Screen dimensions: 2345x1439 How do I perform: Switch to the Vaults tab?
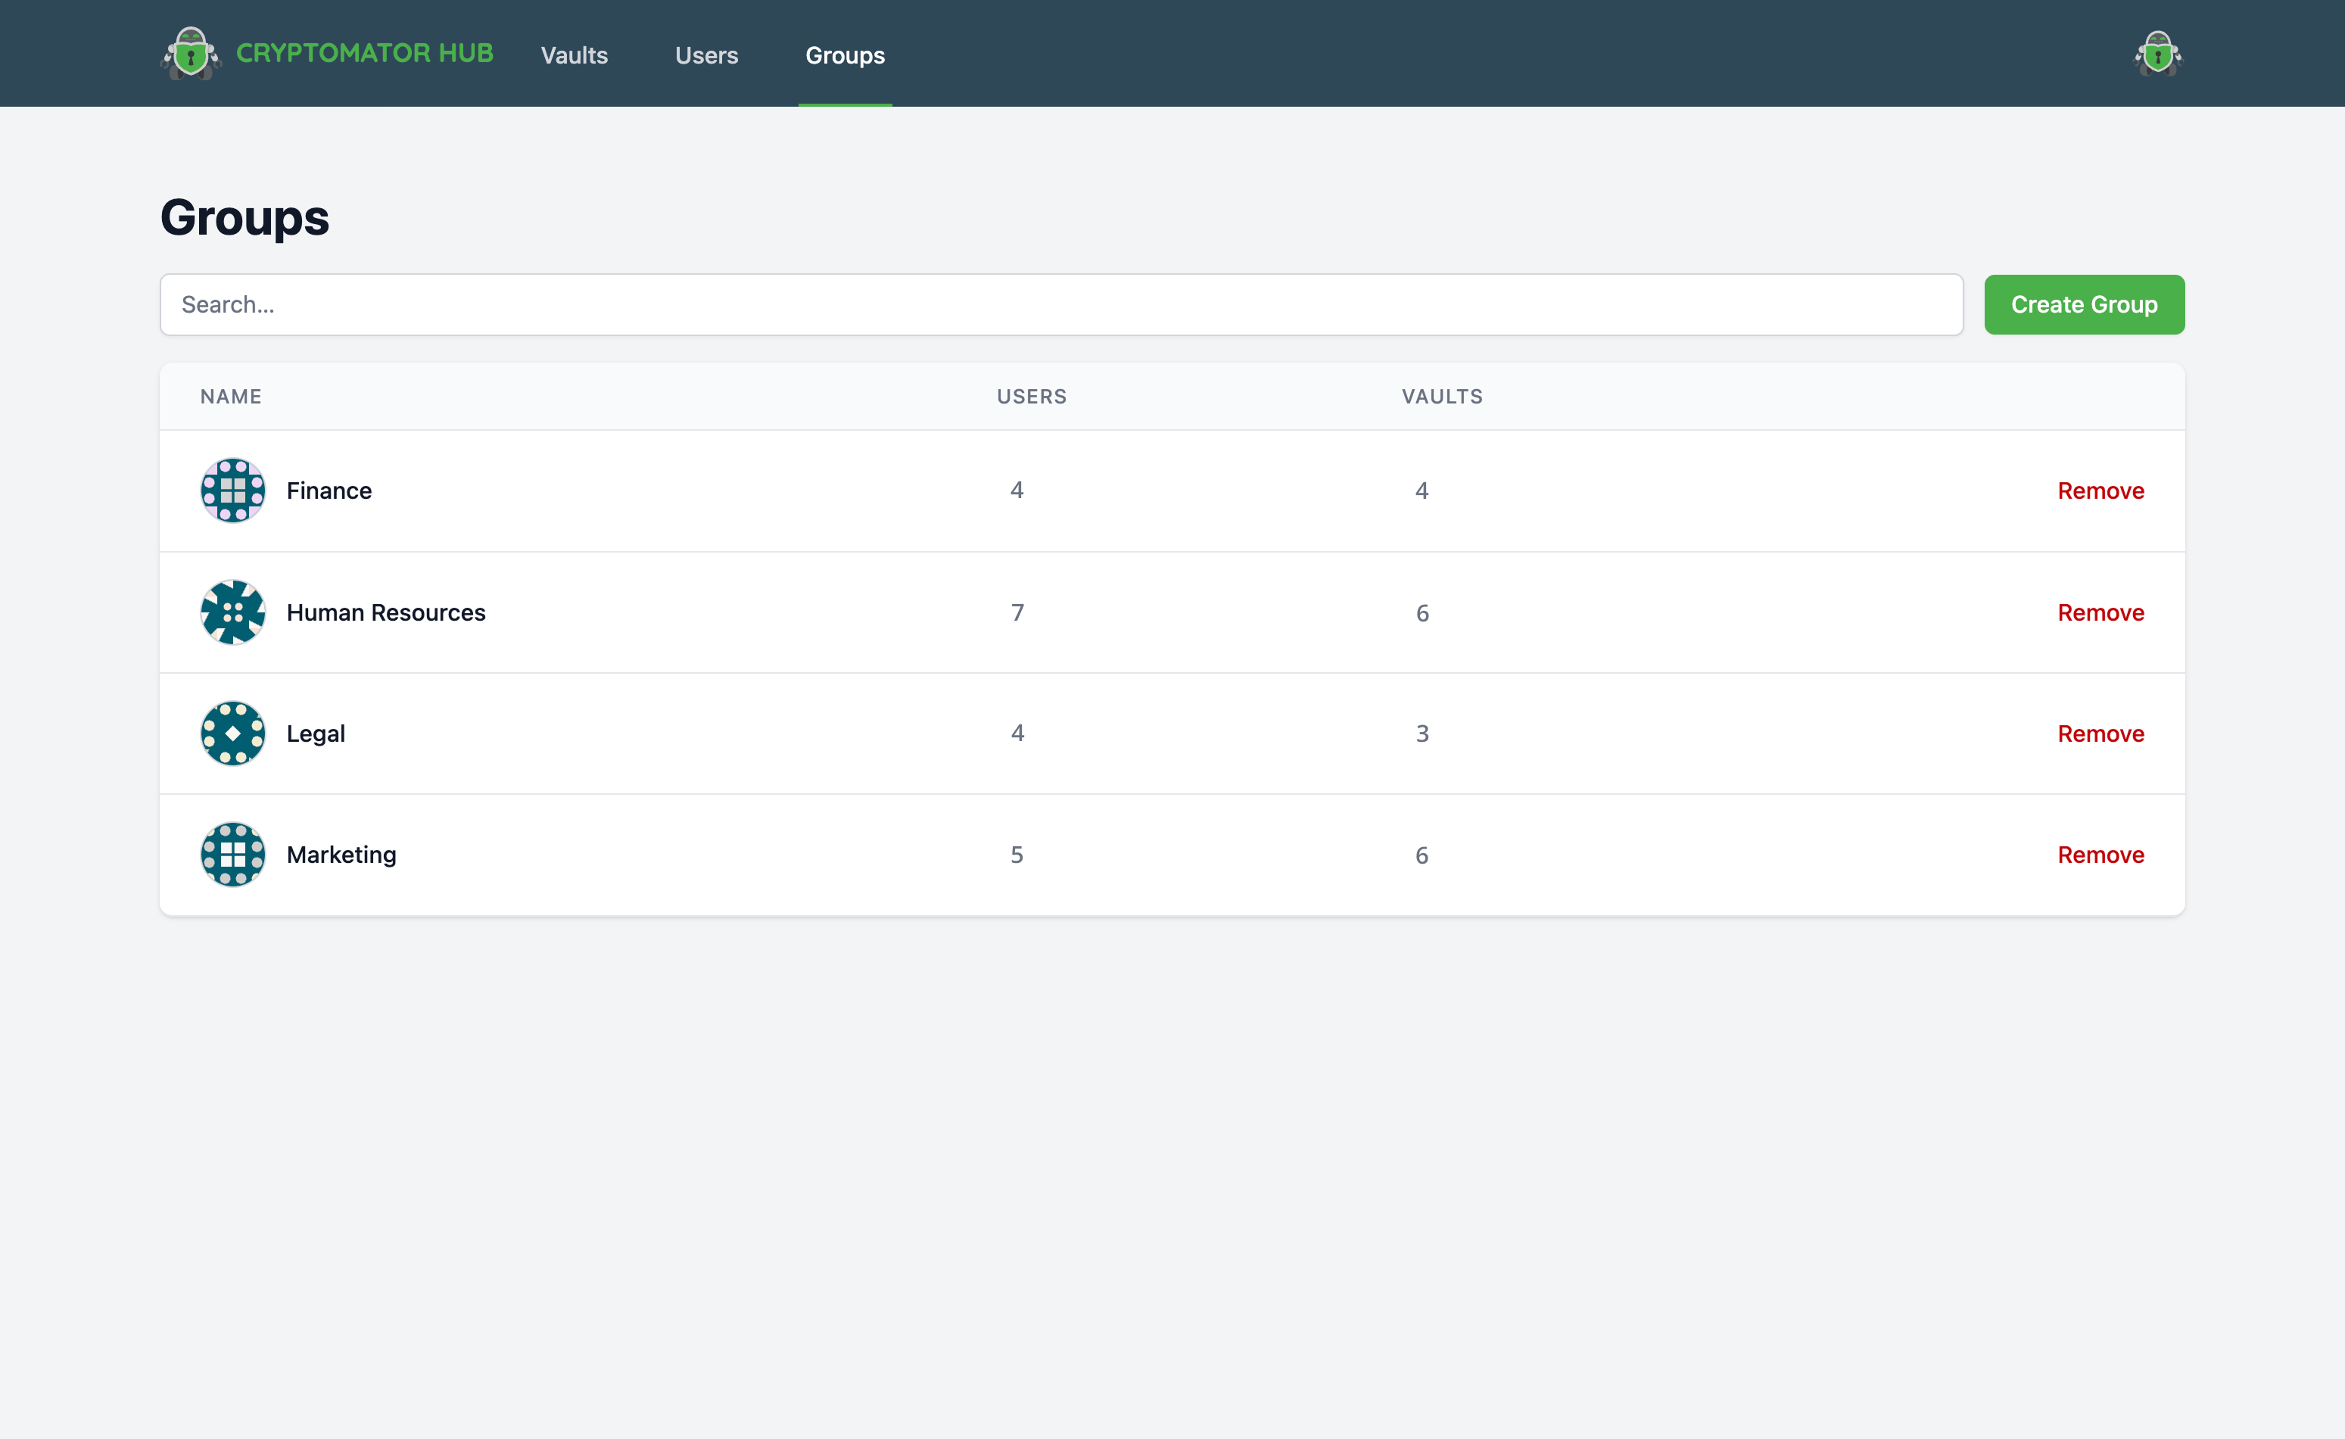[573, 55]
